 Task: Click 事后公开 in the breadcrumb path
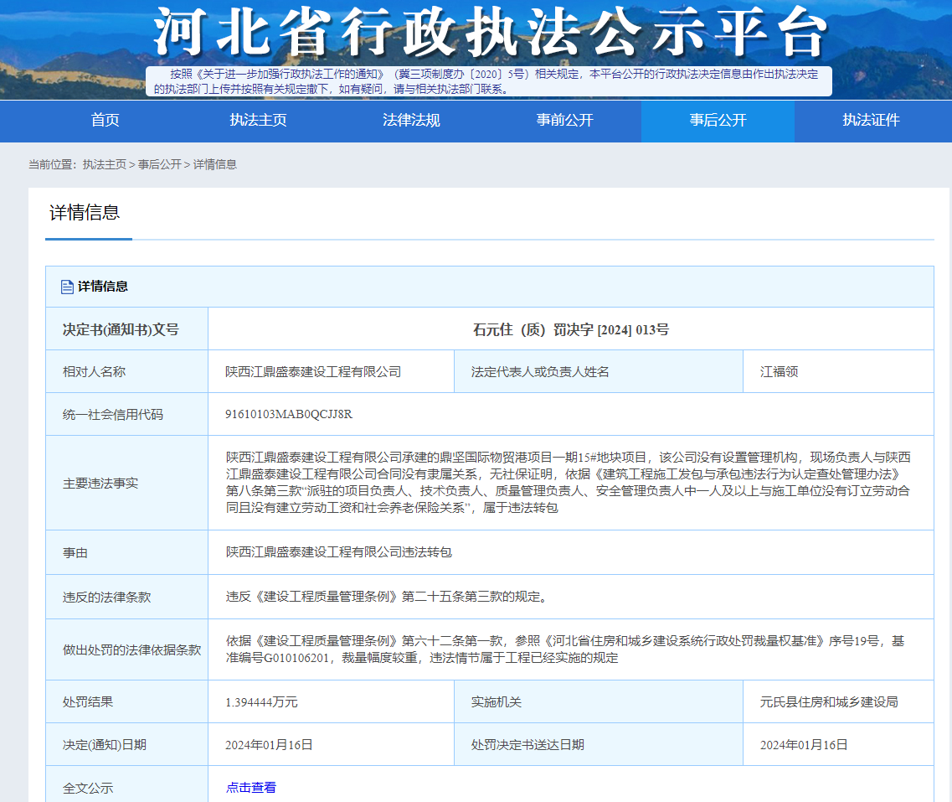(159, 164)
